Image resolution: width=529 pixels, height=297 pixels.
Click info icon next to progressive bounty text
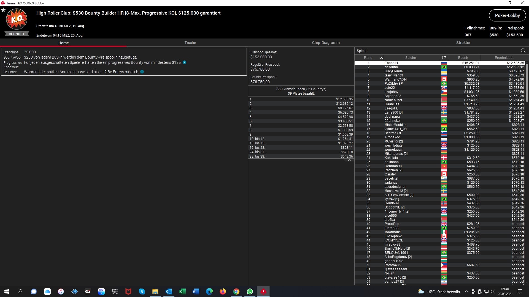pos(185,62)
